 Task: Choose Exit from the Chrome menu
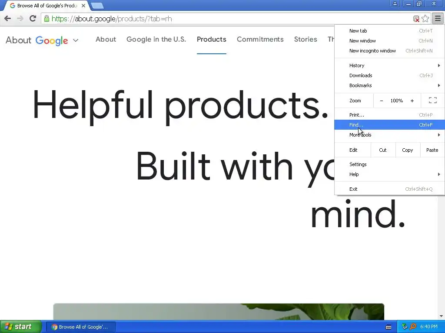(x=389, y=189)
